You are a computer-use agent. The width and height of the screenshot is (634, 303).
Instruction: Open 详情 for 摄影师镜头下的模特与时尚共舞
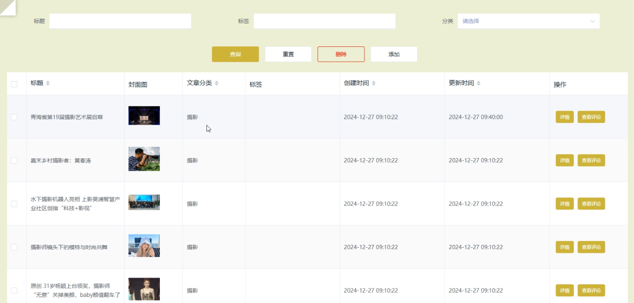(565, 247)
